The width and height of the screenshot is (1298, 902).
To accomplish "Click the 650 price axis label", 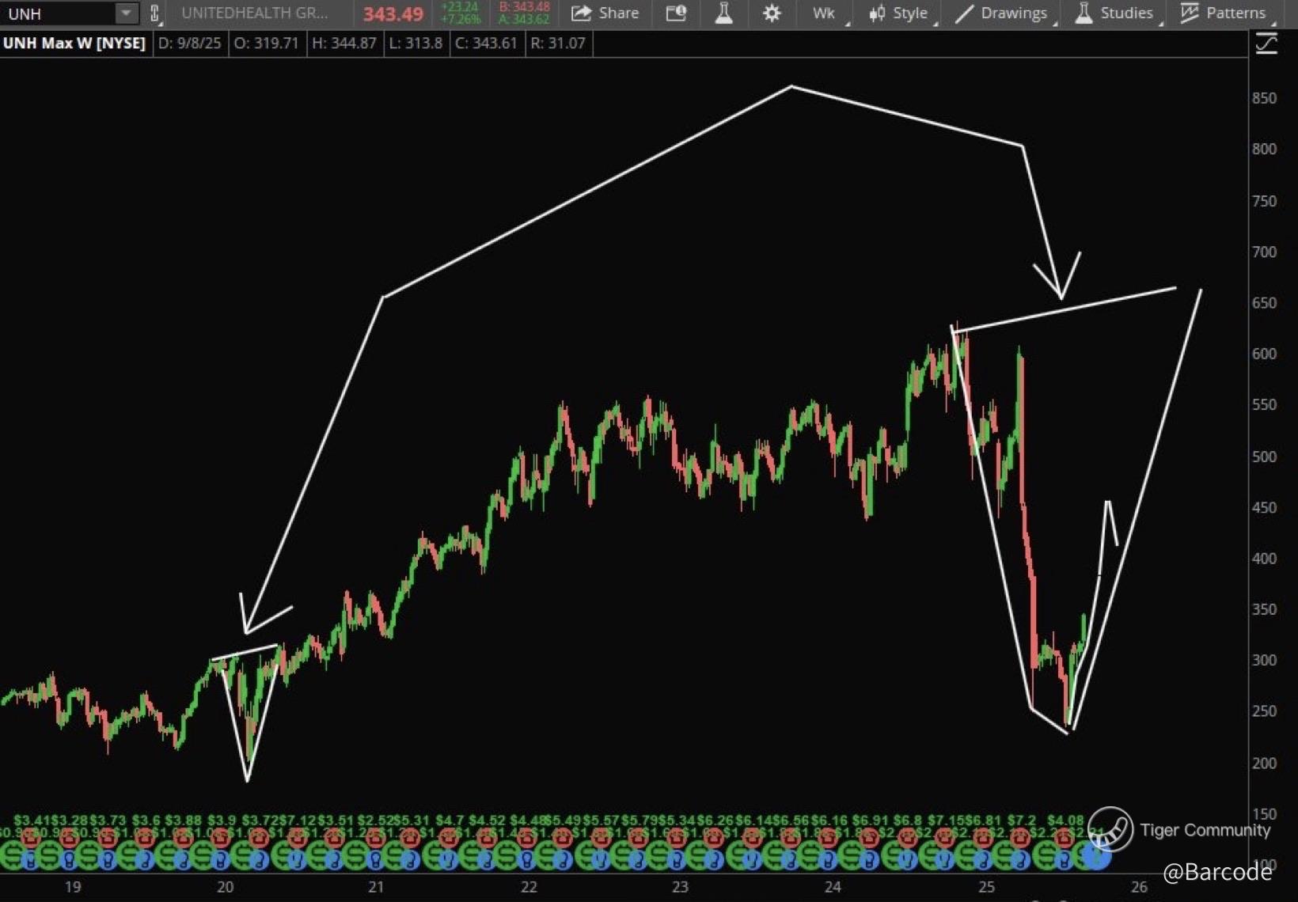I will [1264, 303].
